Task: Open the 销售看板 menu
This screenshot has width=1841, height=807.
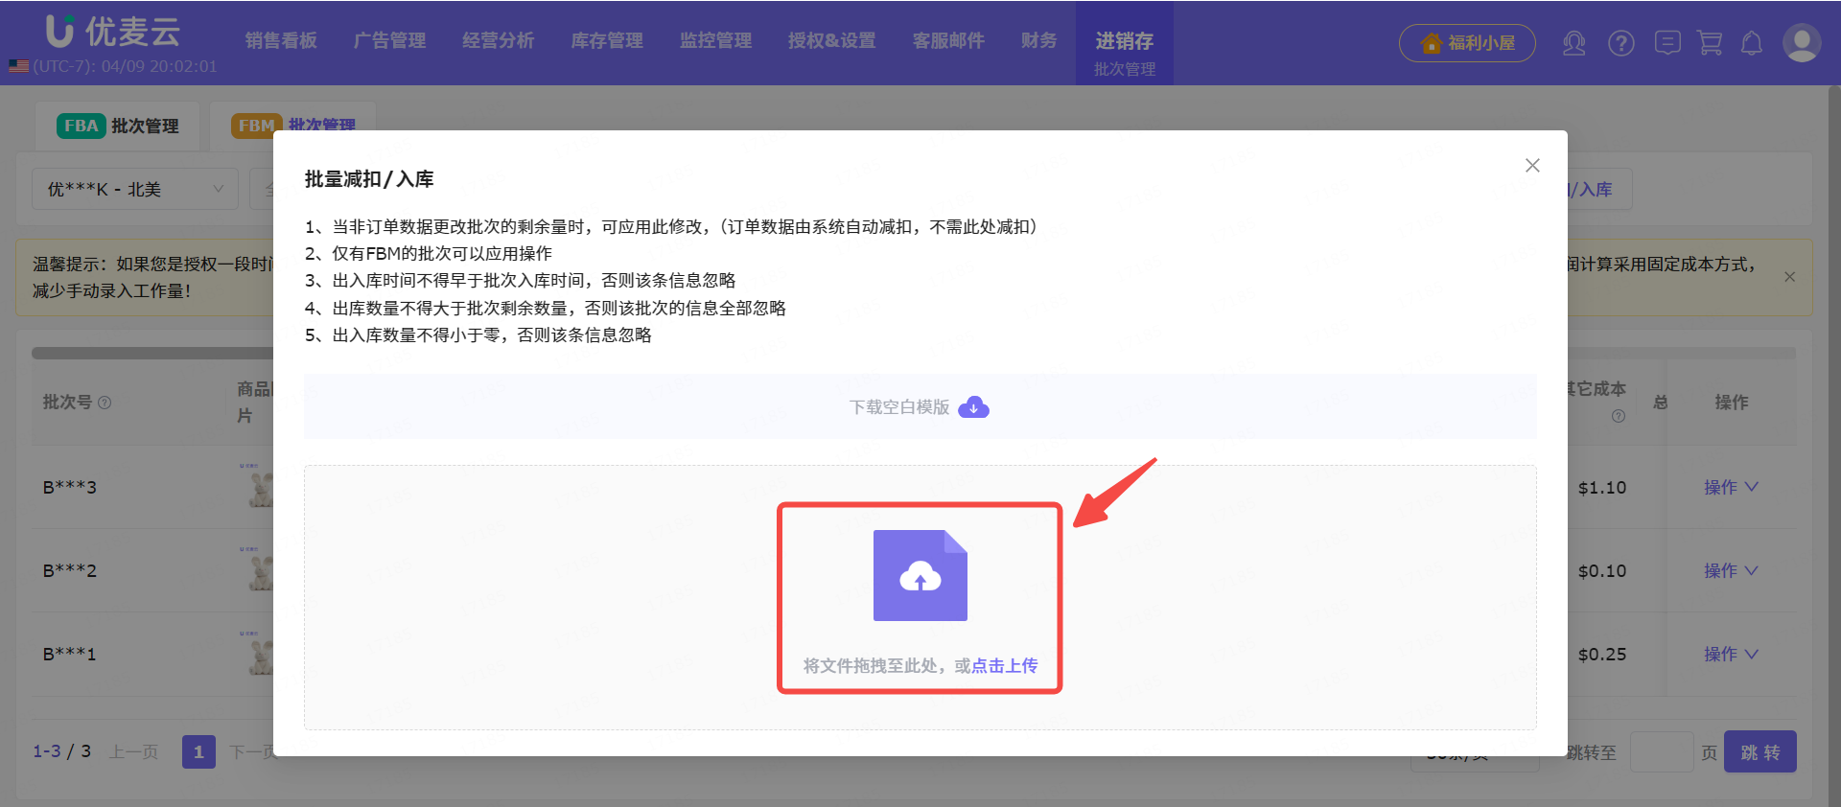Action: (x=281, y=41)
